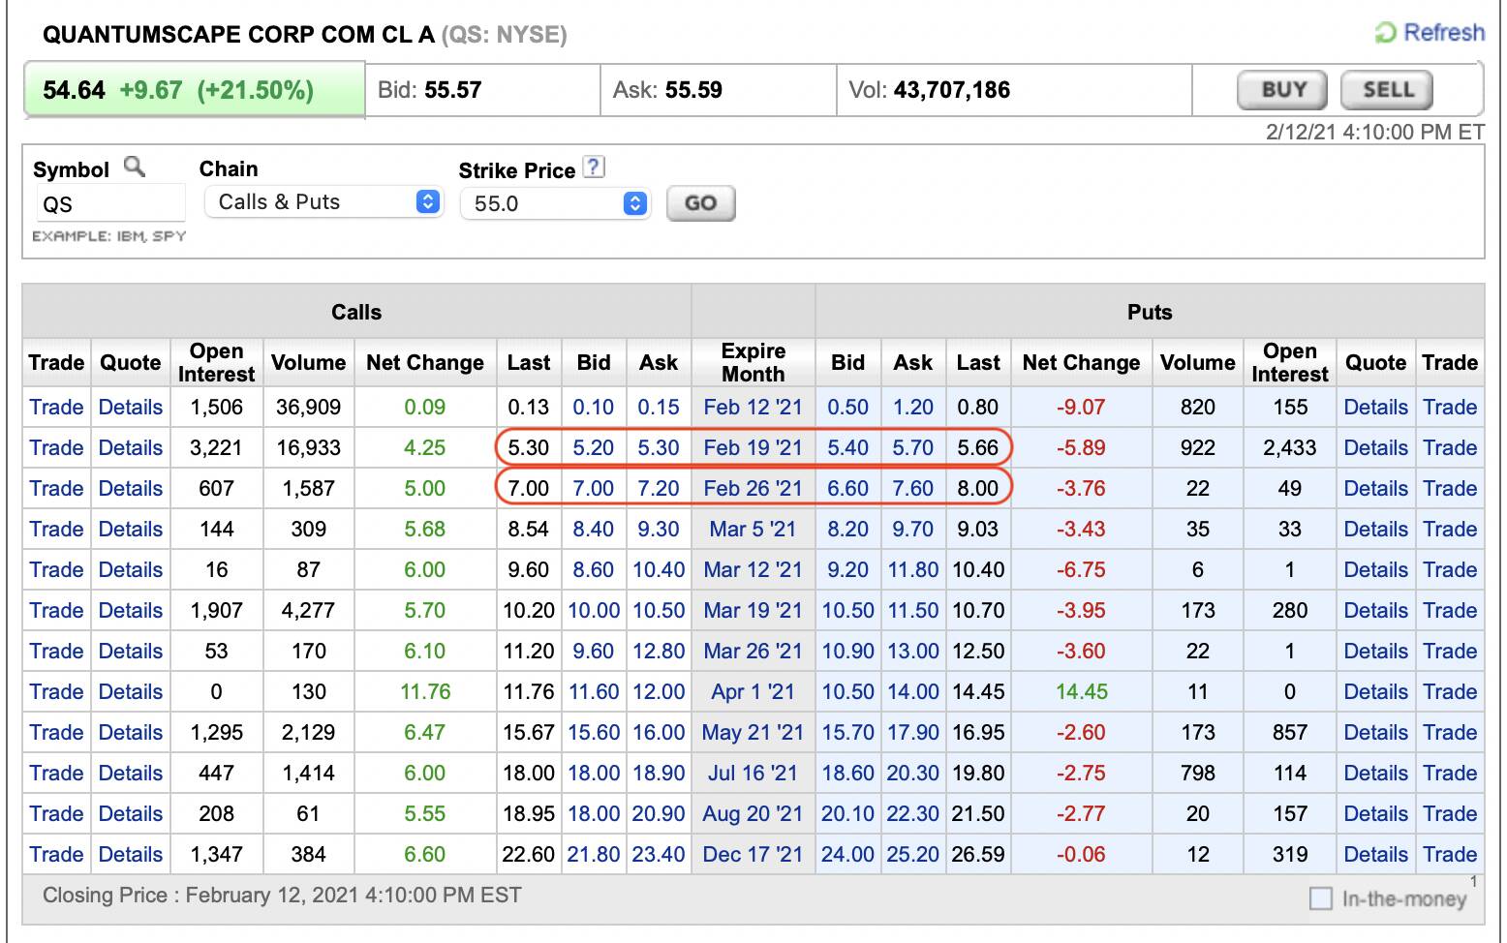Click put bid 24.00 for Dec 17 '21
Viewport: 1507px width, 943px height.
coord(847,854)
